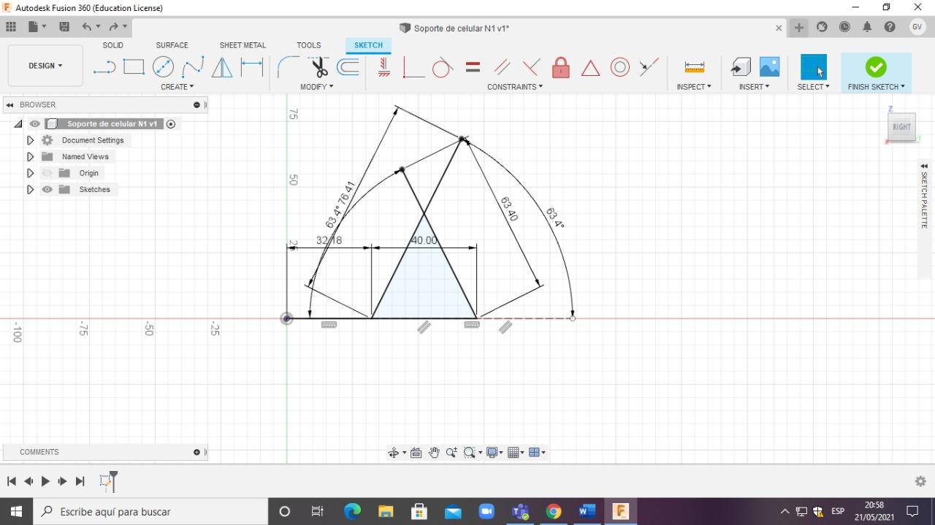Click the sketch feature in timeline
The image size is (935, 525).
pos(106,481)
